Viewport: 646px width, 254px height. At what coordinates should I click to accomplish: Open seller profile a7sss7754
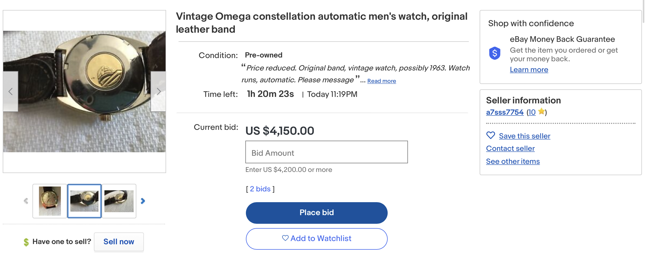click(x=505, y=112)
